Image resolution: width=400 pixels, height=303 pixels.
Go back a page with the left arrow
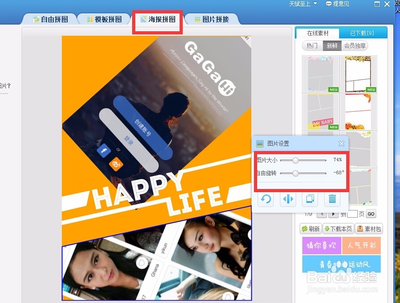(x=322, y=214)
